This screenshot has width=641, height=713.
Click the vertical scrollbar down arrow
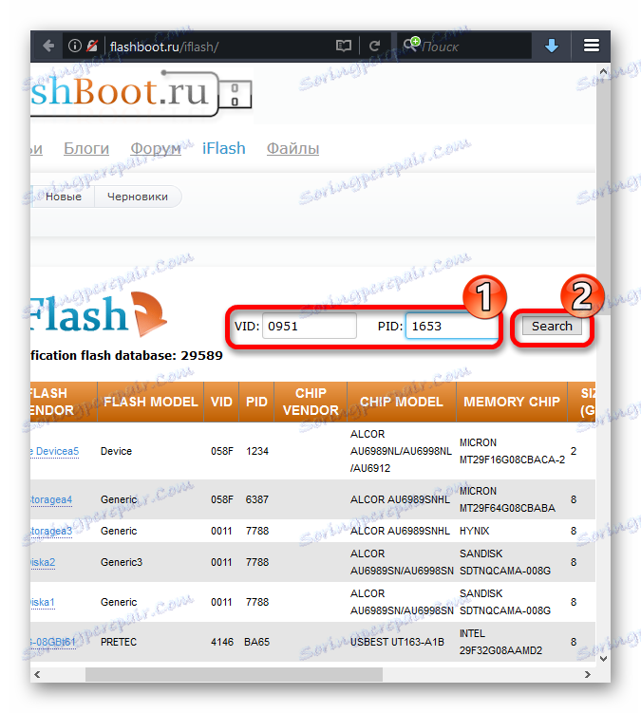pos(603,659)
